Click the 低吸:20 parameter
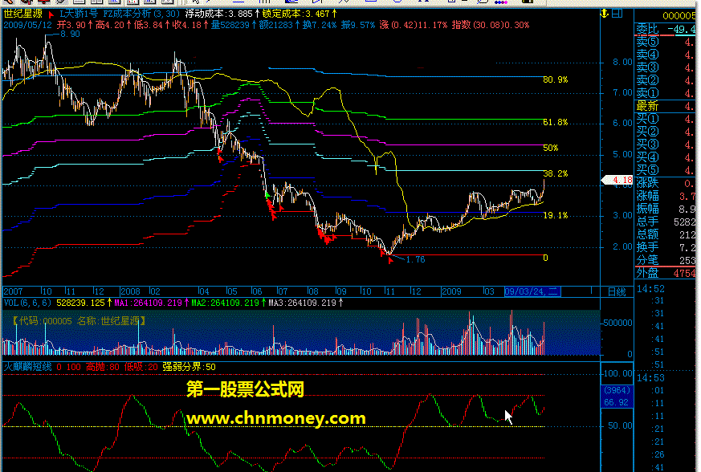The image size is (701, 472). pyautogui.click(x=141, y=367)
